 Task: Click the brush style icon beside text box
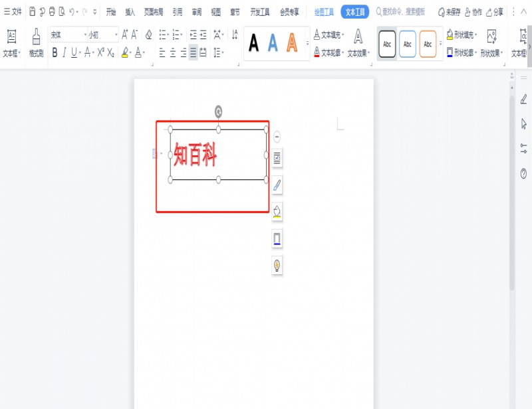point(277,185)
